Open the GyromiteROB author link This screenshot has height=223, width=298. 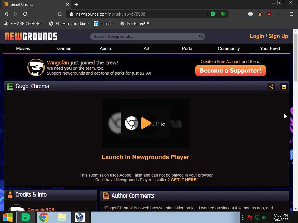(41, 210)
